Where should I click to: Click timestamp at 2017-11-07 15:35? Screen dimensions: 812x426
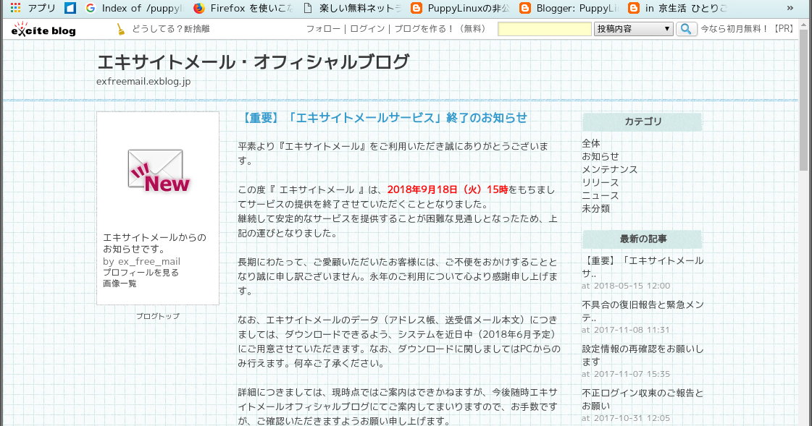coord(626,373)
